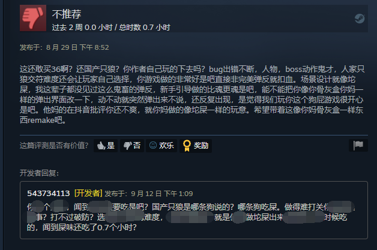Open the 不推荐 review title

coord(67,14)
